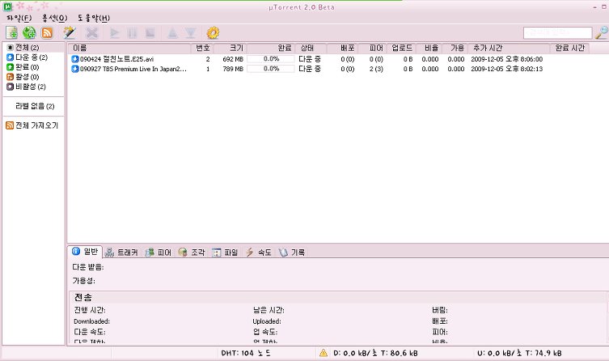Viewport: 609px width, 361px height.
Task: Click the 789 MB size cell
Action: pos(233,69)
